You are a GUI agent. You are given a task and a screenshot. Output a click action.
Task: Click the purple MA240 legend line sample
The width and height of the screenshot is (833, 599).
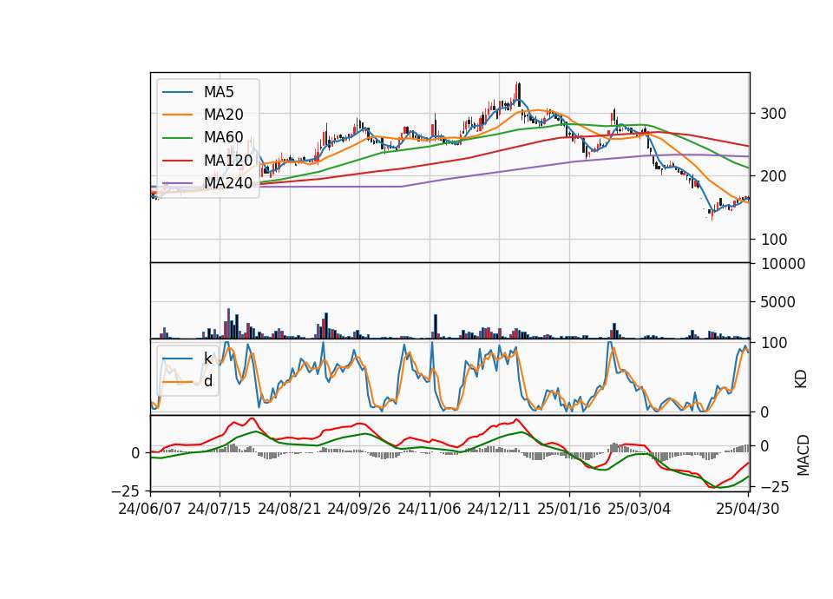tap(177, 183)
